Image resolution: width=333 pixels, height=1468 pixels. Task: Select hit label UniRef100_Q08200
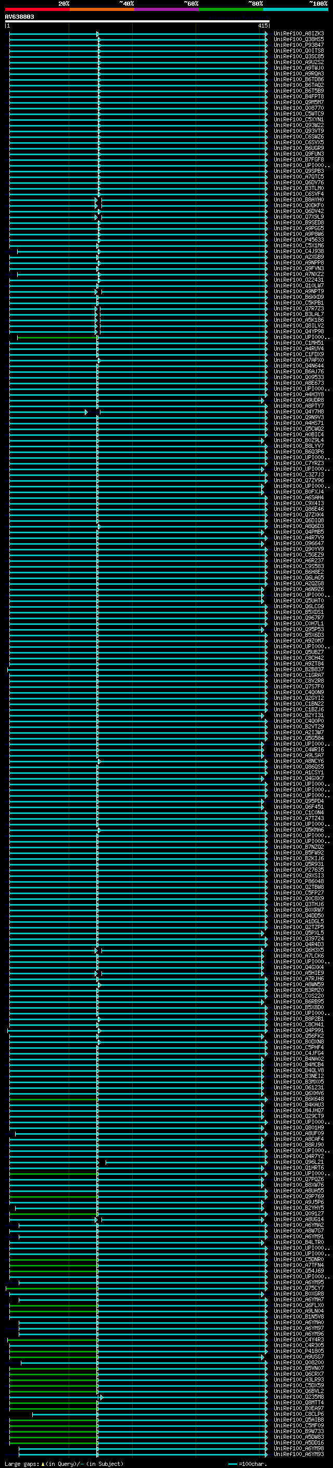coord(299,1362)
